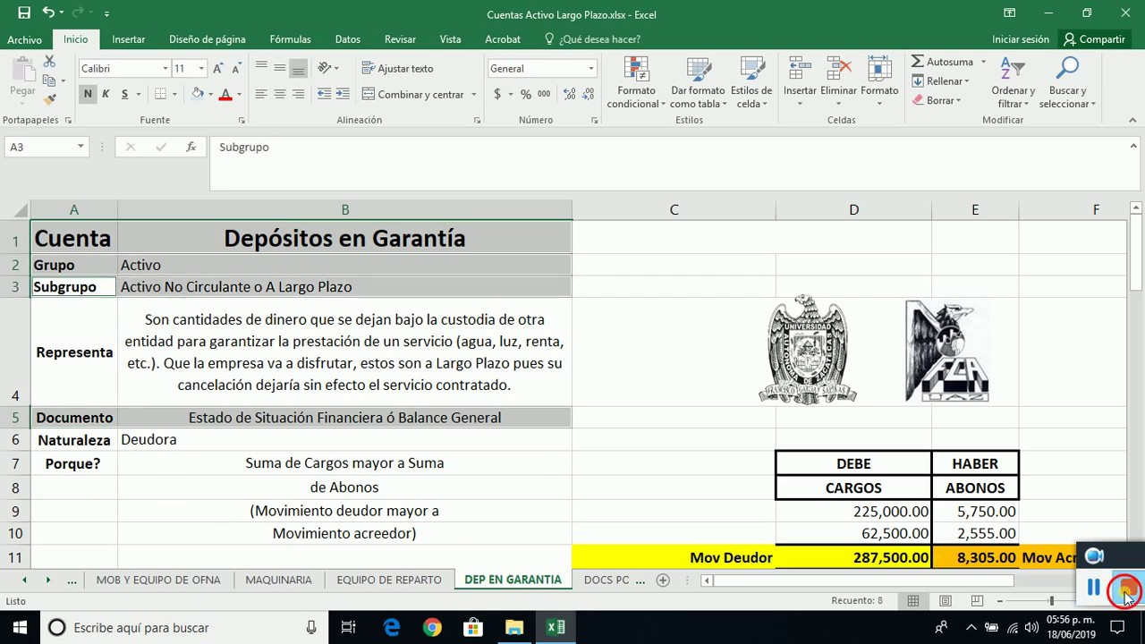
Task: Click the Name Box showing A3
Action: pos(46,147)
